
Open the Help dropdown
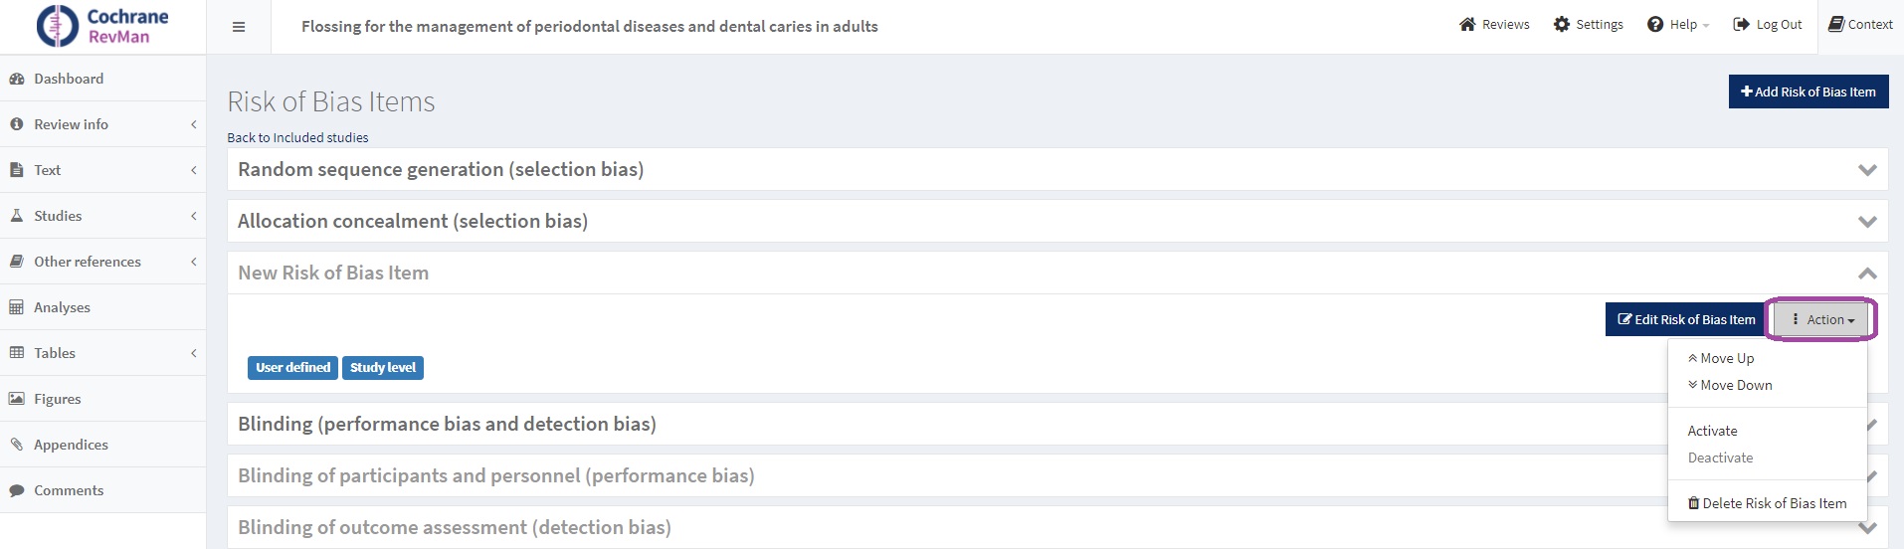(1678, 25)
